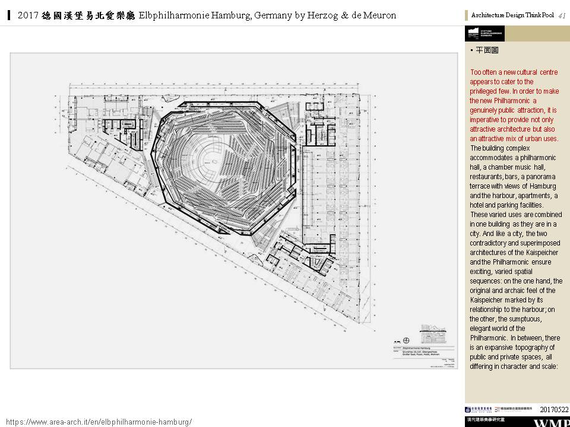Click the page number 41
Viewport: 570px width, 427px height.
tap(562, 15)
